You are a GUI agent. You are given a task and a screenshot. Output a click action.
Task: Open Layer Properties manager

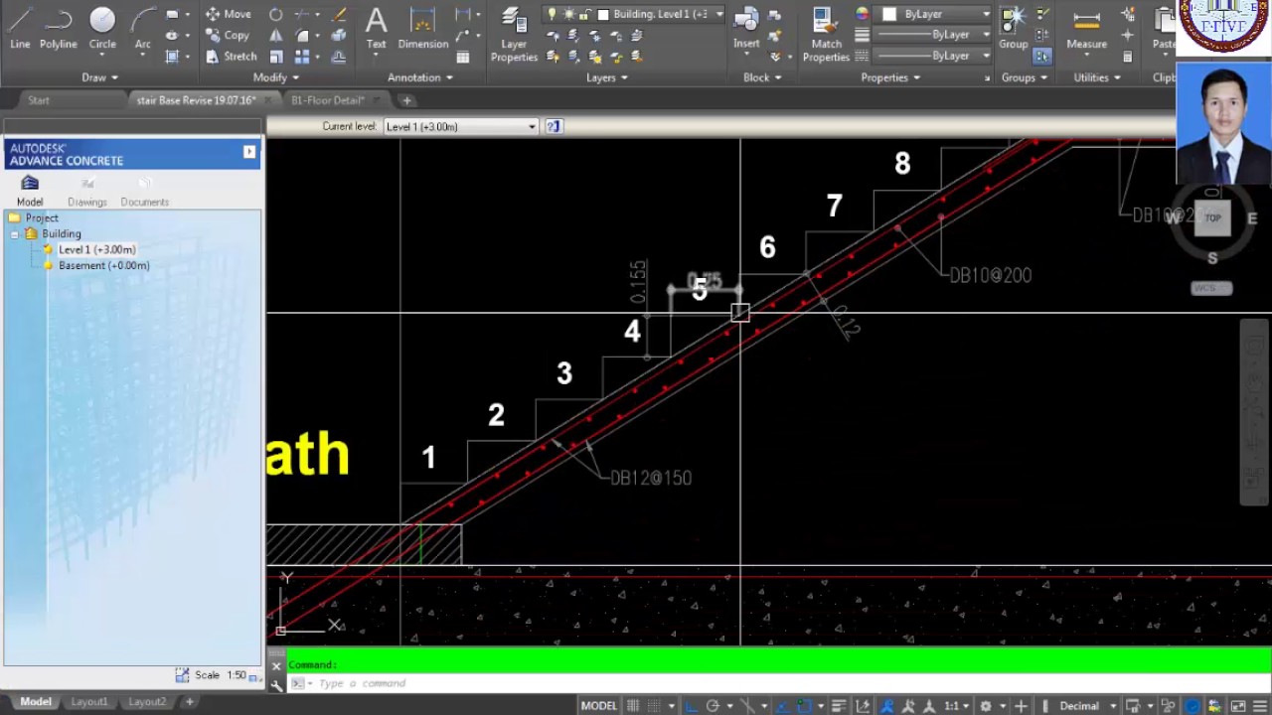click(x=514, y=34)
